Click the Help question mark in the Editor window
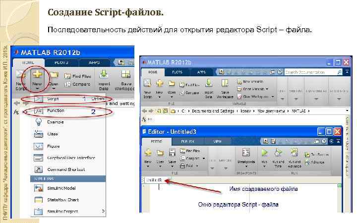The height and width of the screenshot is (223, 357). [324, 141]
